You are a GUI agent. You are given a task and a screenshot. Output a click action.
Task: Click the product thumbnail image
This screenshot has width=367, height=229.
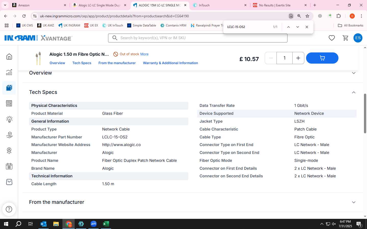(38, 58)
